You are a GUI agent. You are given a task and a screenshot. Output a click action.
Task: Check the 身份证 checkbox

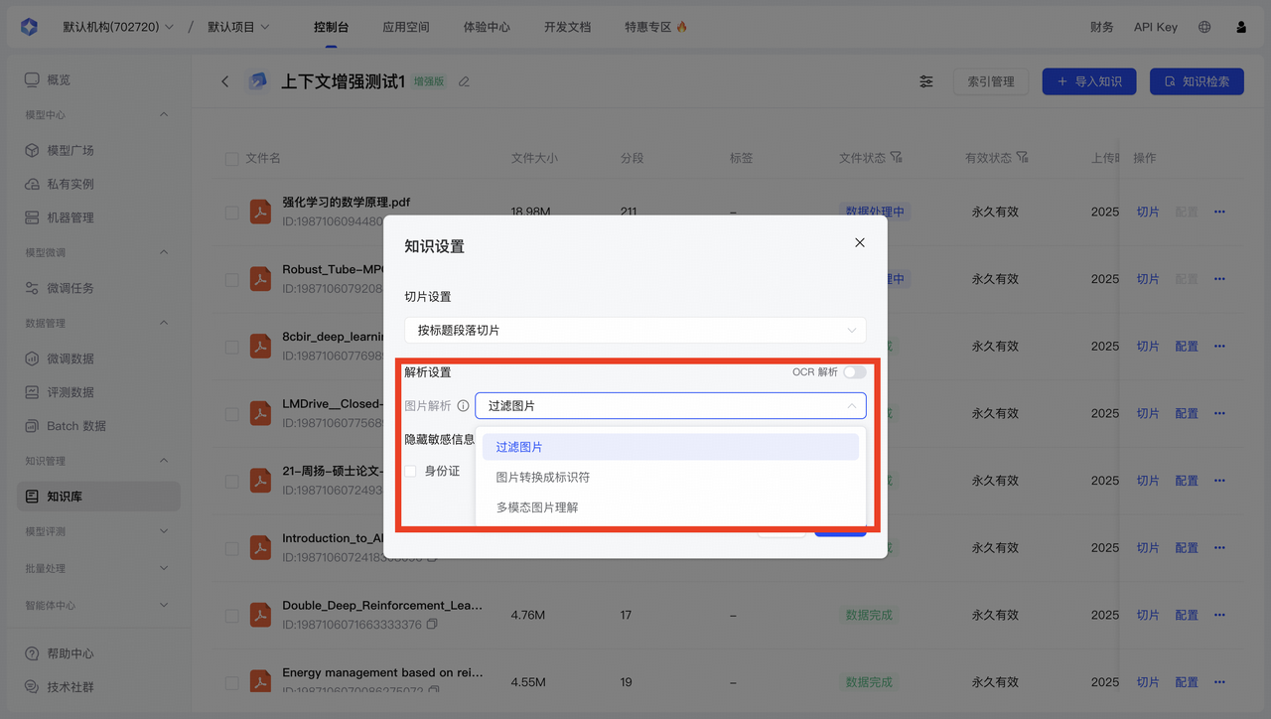click(x=410, y=471)
